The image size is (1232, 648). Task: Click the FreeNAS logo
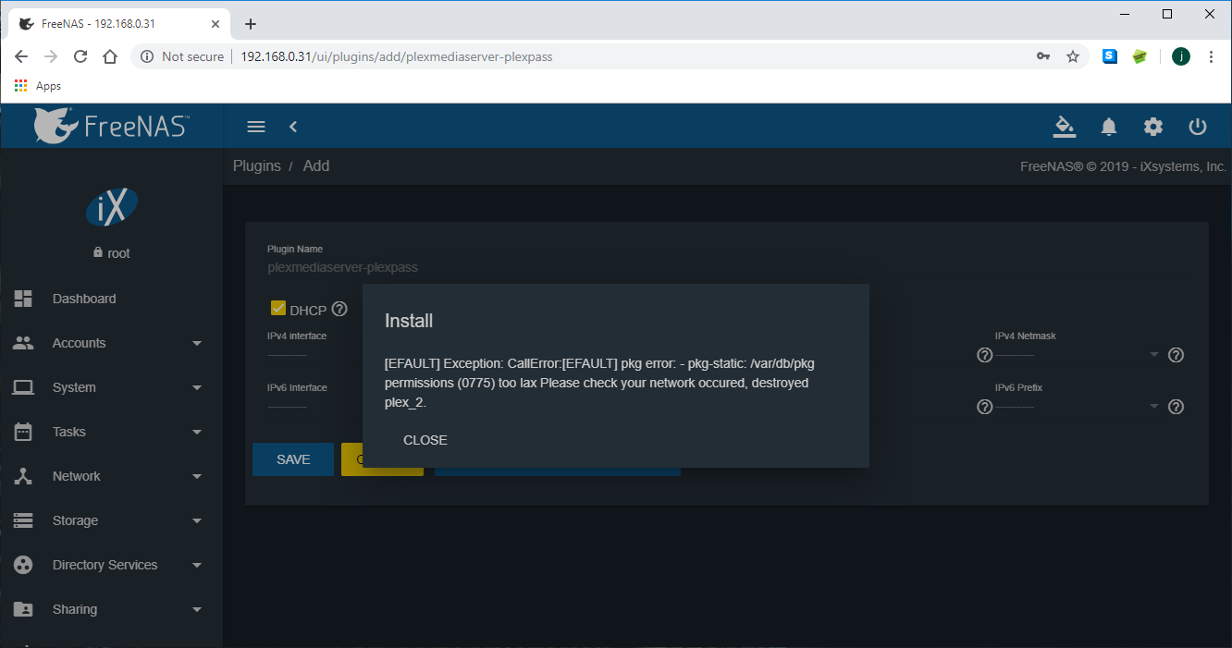click(112, 126)
